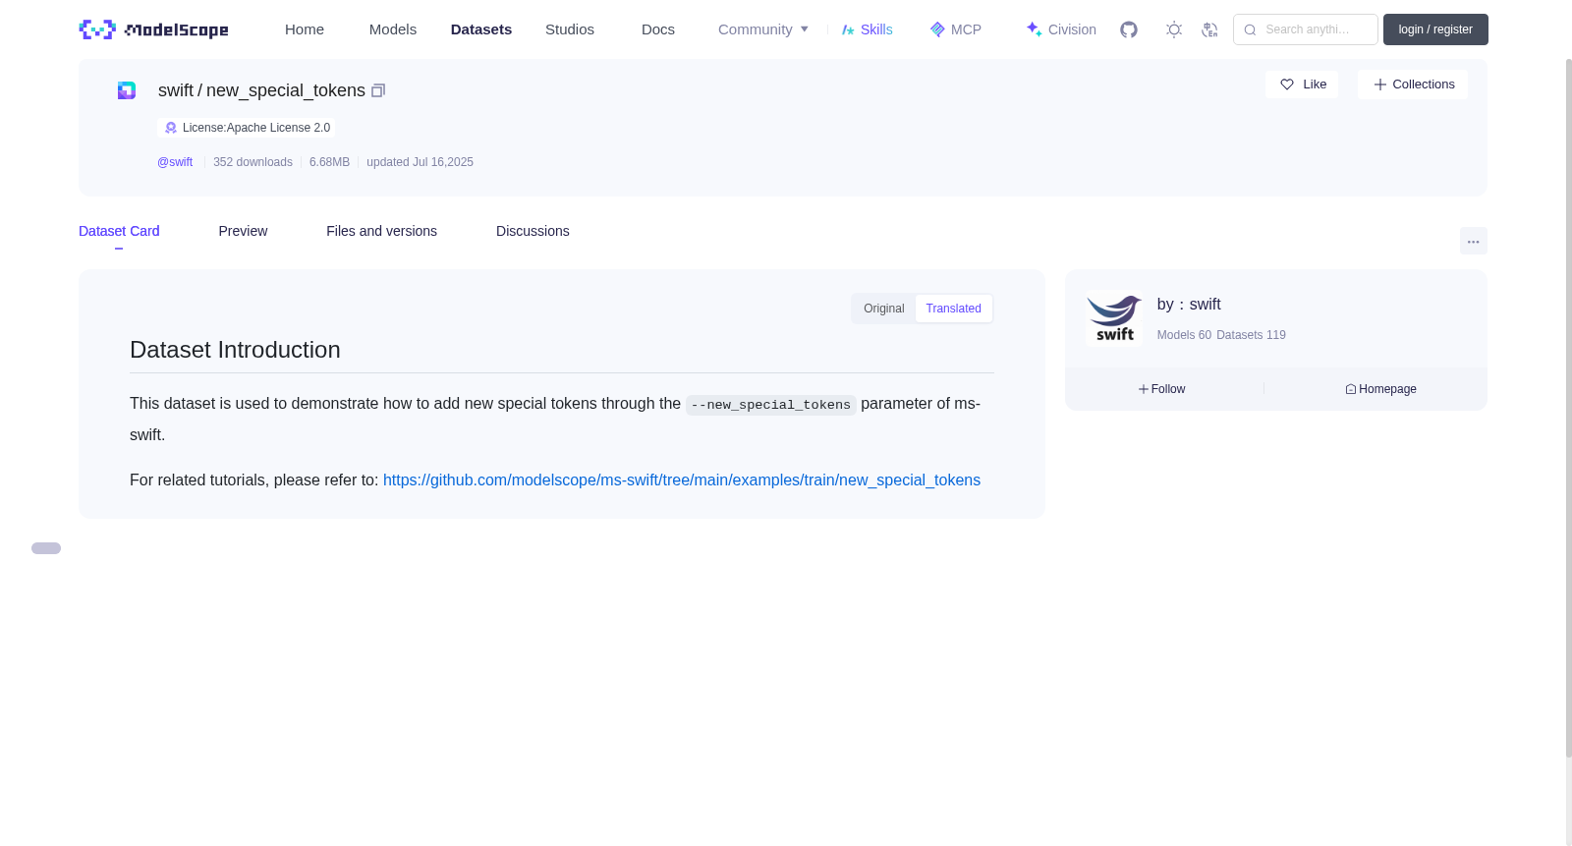
Task: Visit the swift Homepage
Action: (x=1380, y=389)
